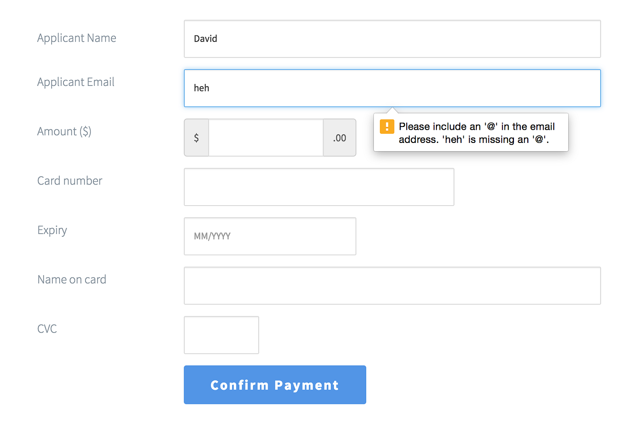Click the CVC label
639x424 pixels.
47,329
